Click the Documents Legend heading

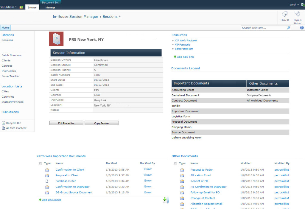click(186, 68)
